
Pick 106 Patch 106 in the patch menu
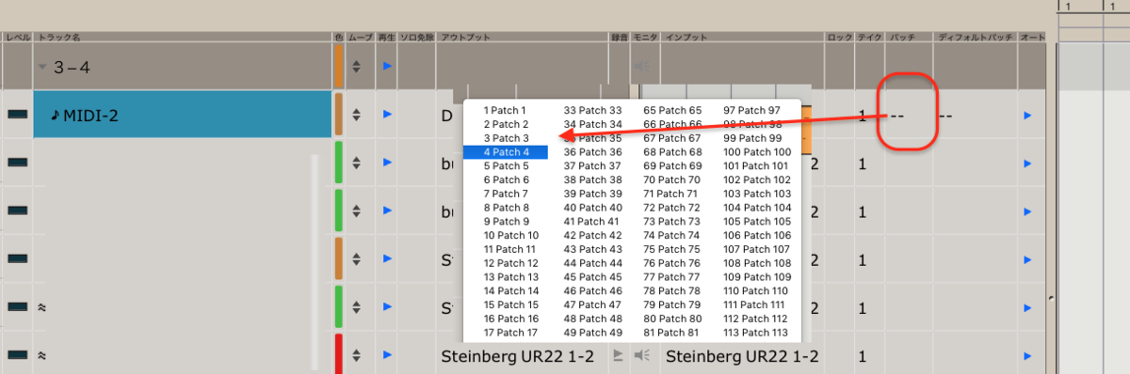click(x=756, y=236)
